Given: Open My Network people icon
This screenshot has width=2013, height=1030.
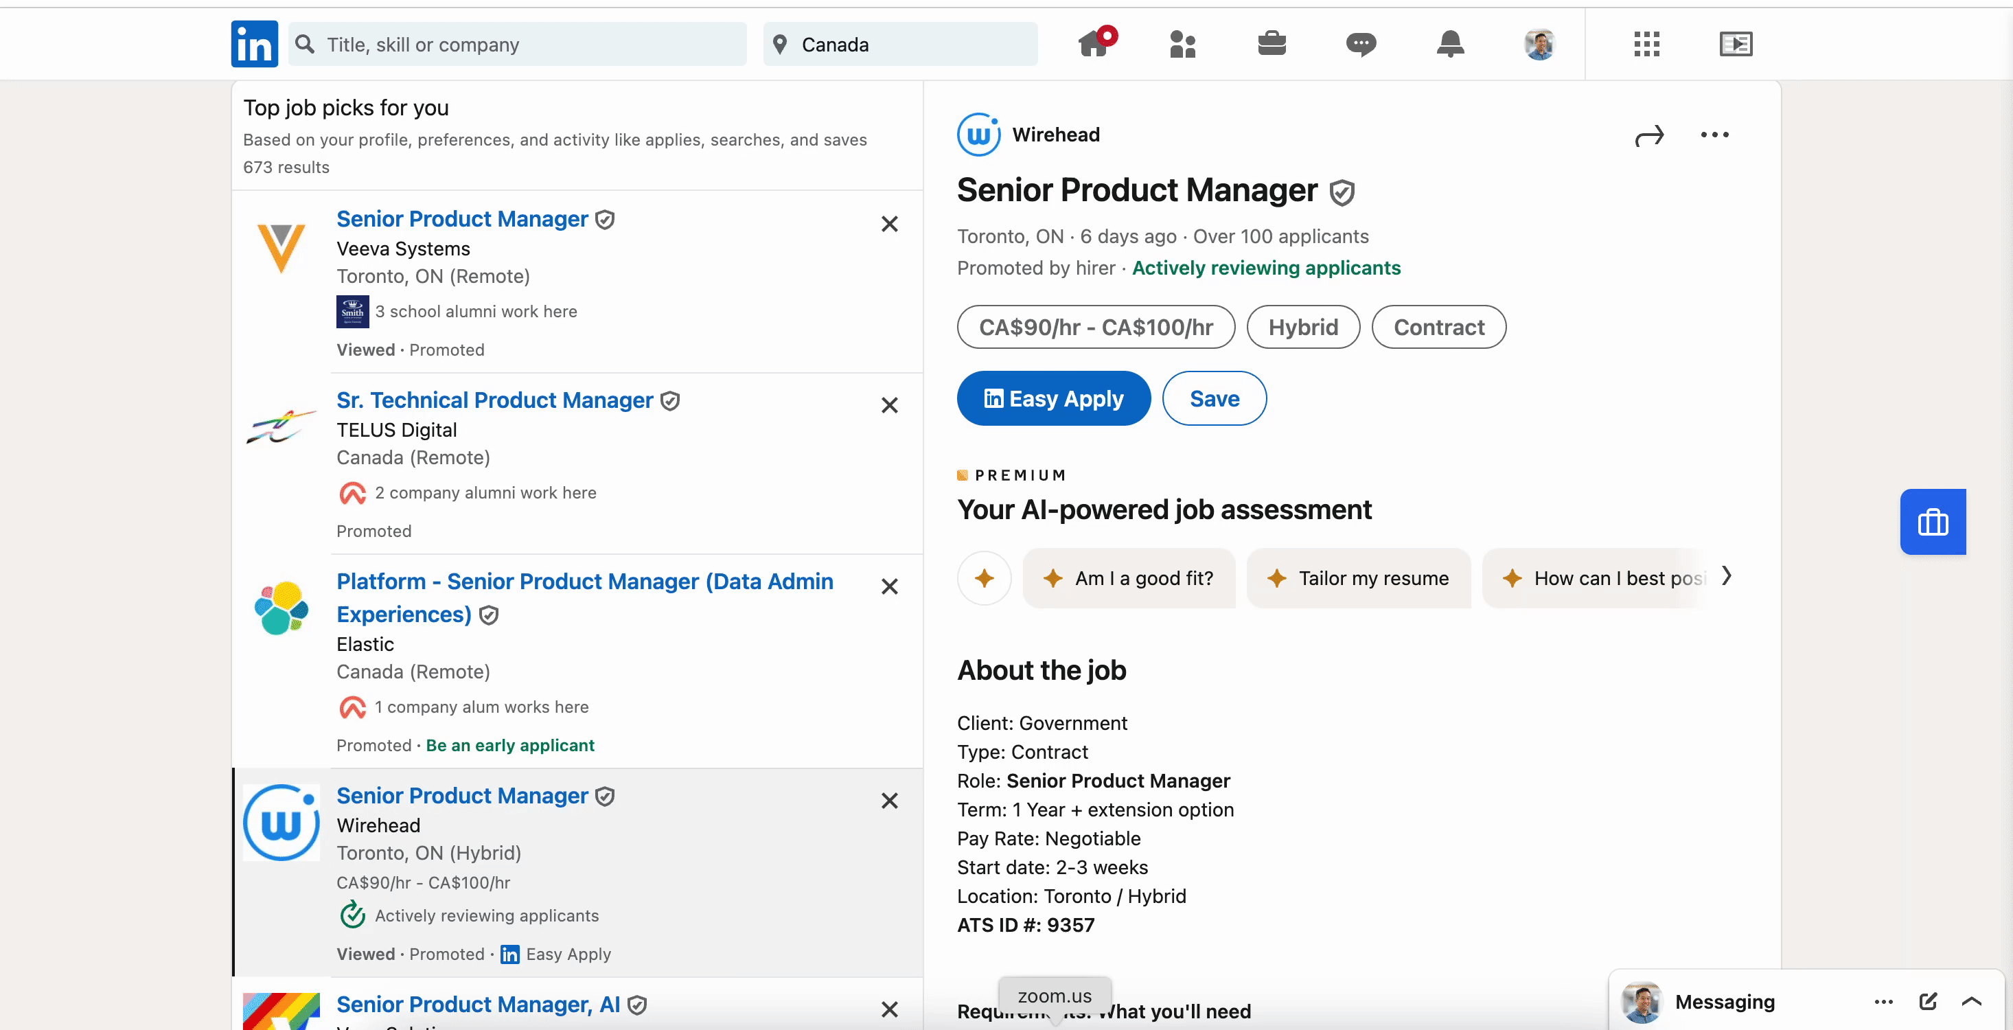Looking at the screenshot, I should click(1182, 44).
